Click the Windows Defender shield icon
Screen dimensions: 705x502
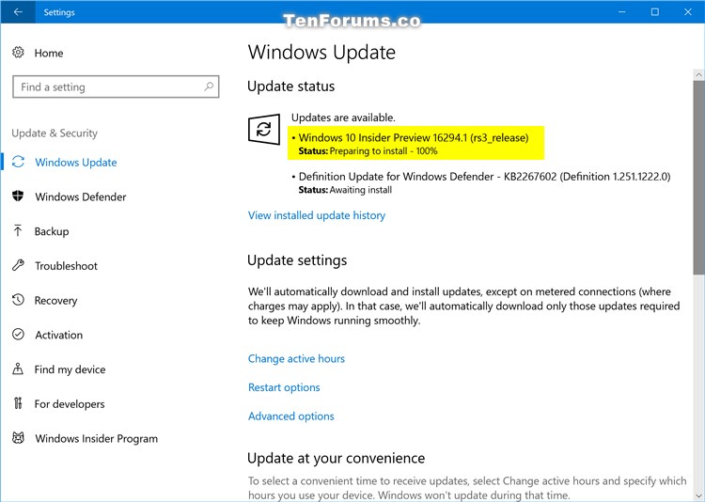tap(18, 196)
